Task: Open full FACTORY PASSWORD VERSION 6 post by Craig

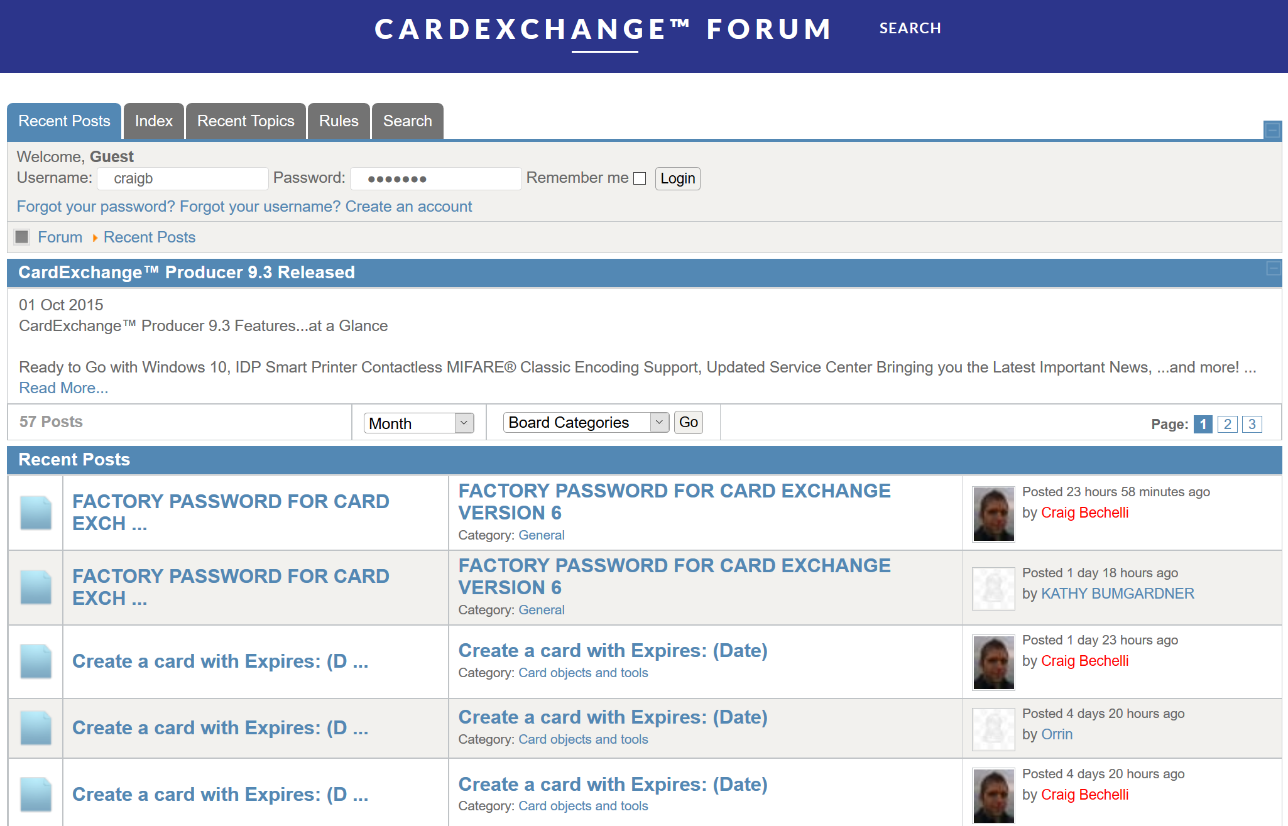Action: pos(674,502)
